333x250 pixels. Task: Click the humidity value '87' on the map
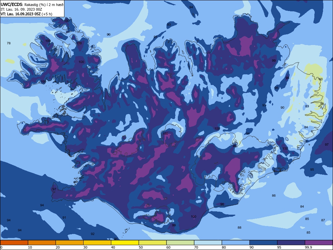tap(323, 220)
